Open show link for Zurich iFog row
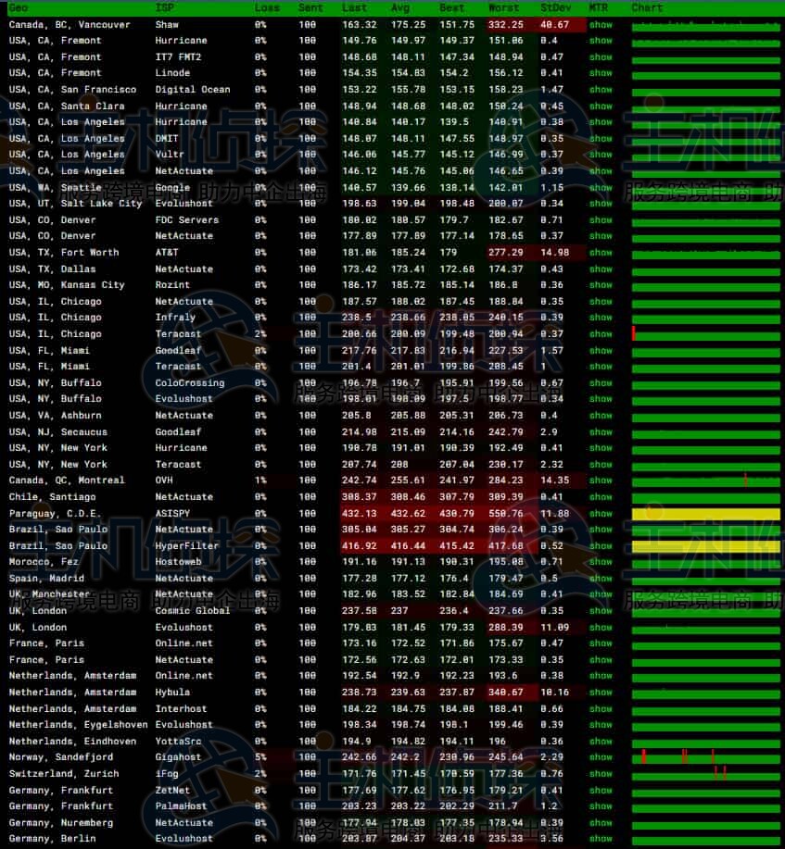785x849 pixels. pos(601,774)
